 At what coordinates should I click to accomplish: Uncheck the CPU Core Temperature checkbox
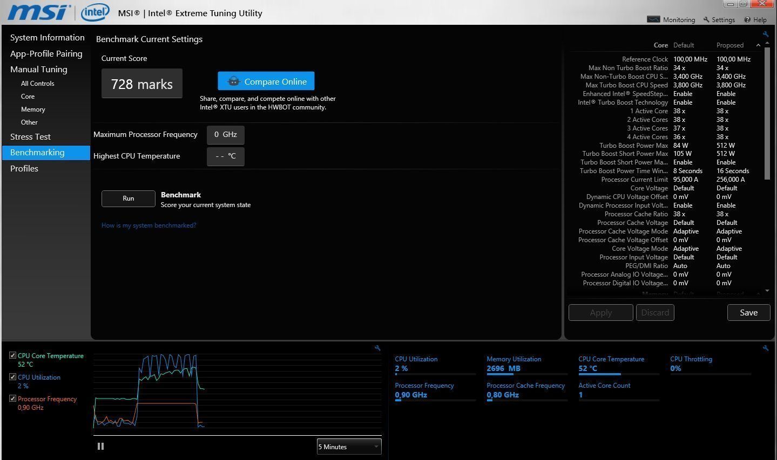click(12, 355)
